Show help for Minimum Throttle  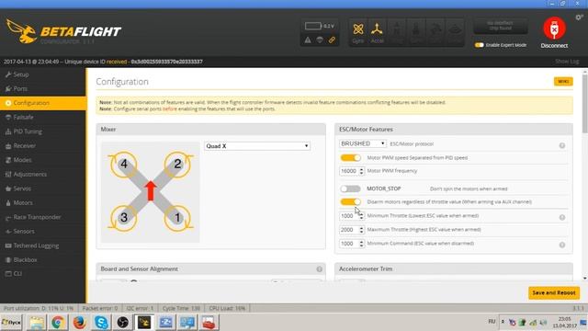[x=561, y=217]
